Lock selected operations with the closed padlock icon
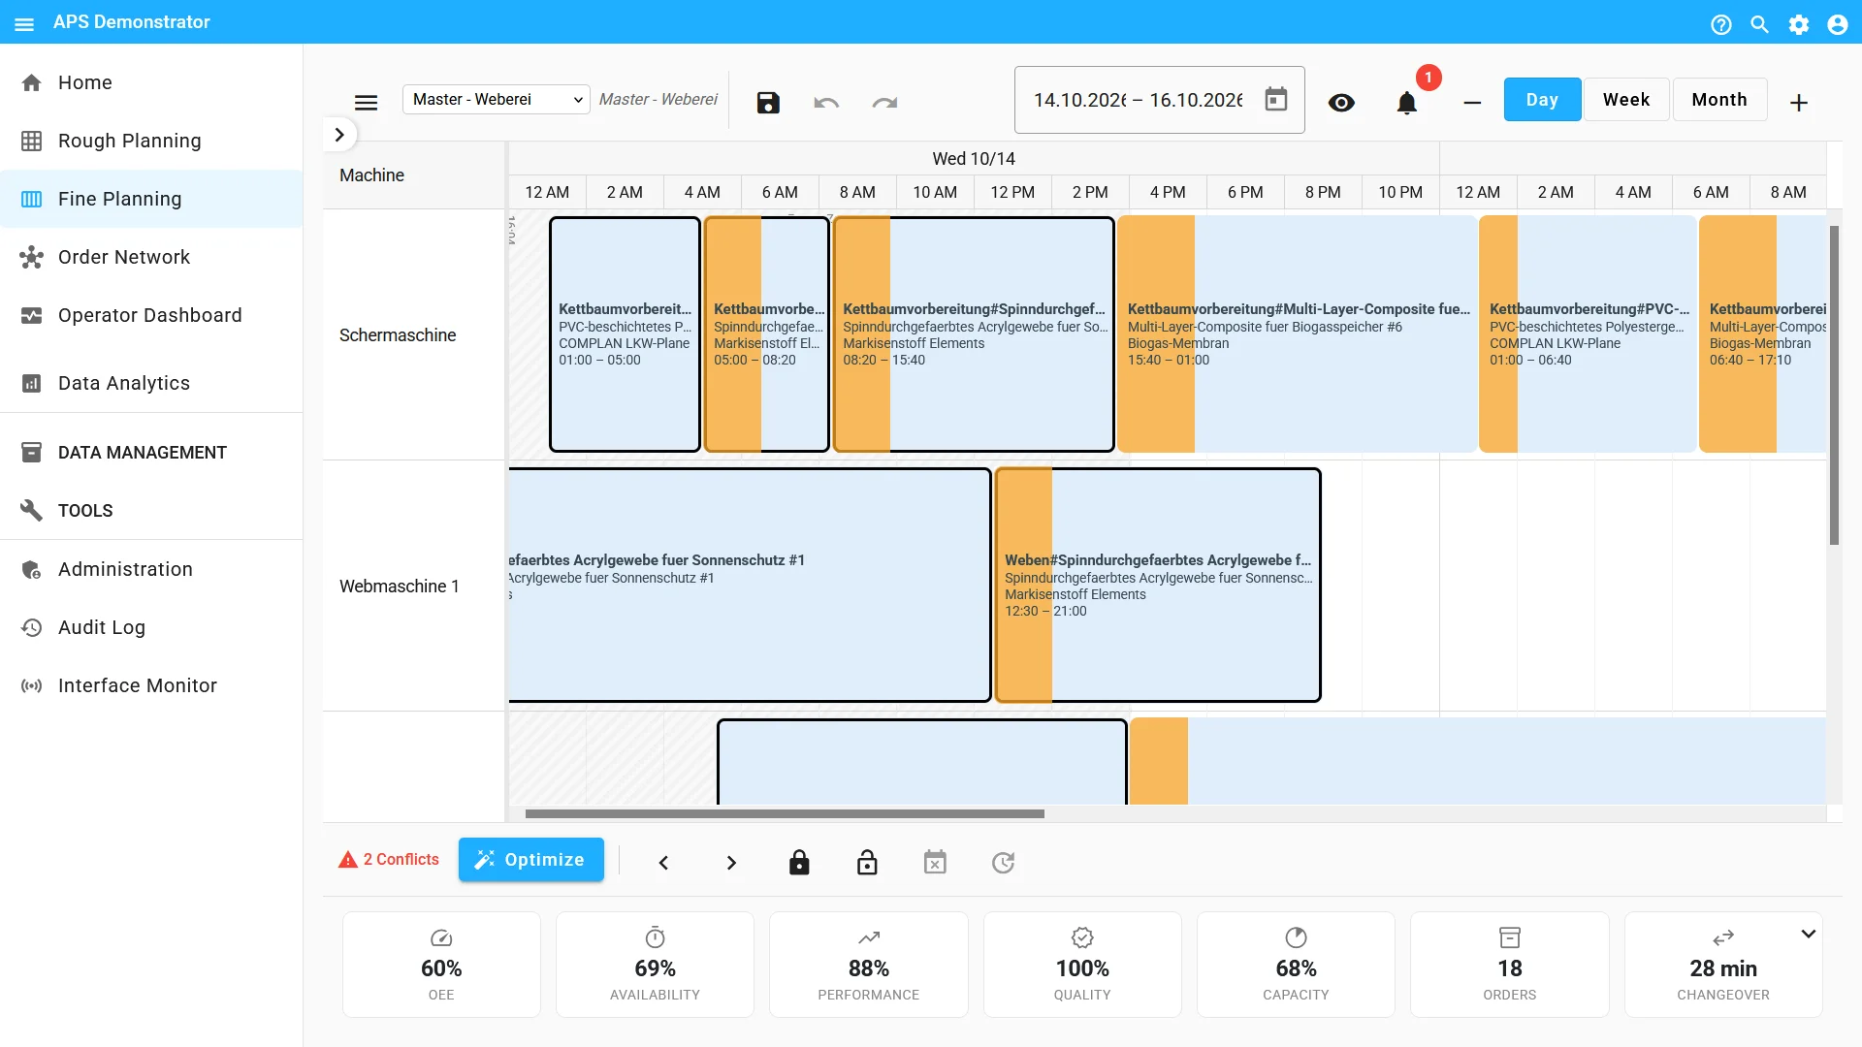1862x1047 pixels. 799,863
